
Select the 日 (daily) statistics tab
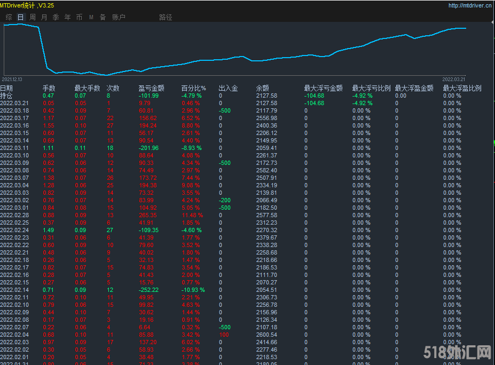[21, 17]
